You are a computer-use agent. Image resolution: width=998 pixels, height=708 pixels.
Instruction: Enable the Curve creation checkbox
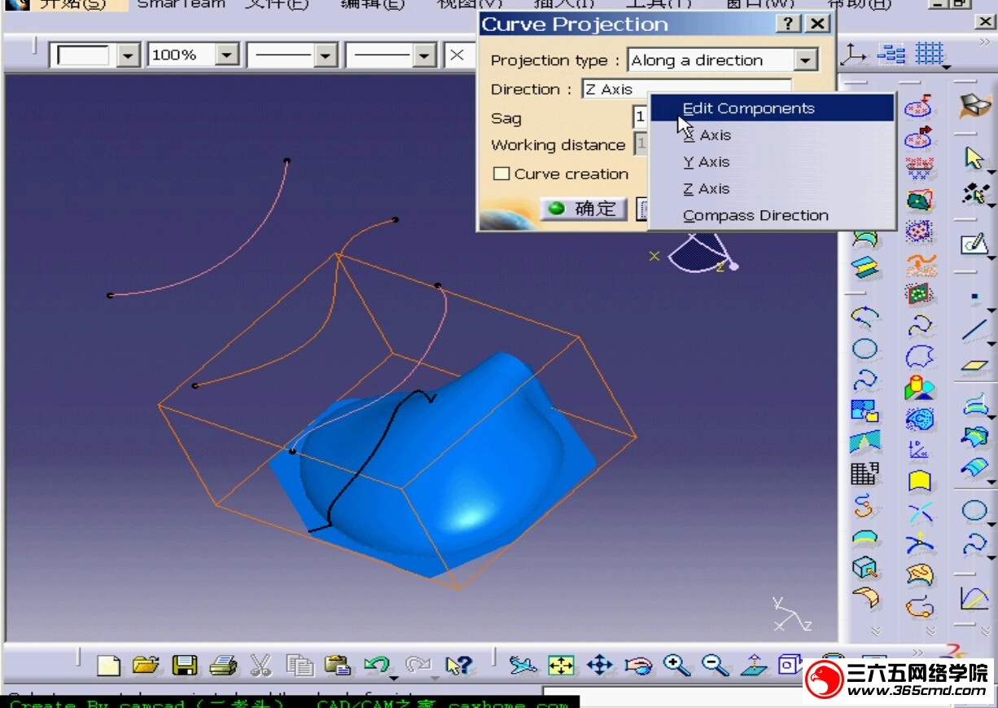(502, 174)
